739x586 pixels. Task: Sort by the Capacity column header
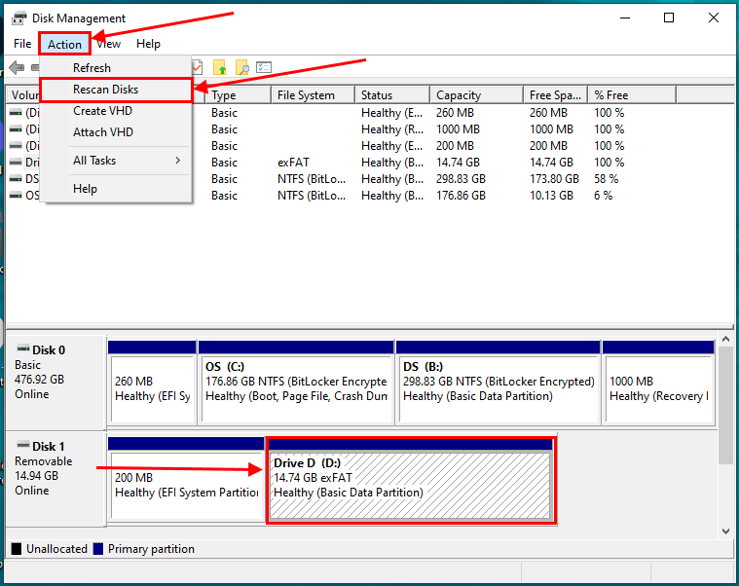click(476, 95)
